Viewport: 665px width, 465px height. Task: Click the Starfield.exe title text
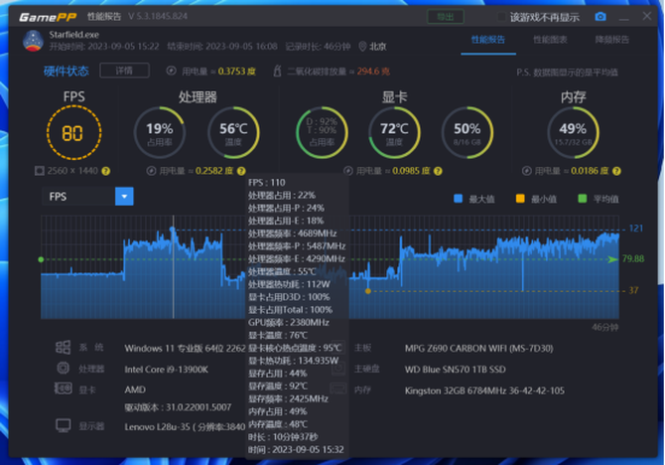73,35
